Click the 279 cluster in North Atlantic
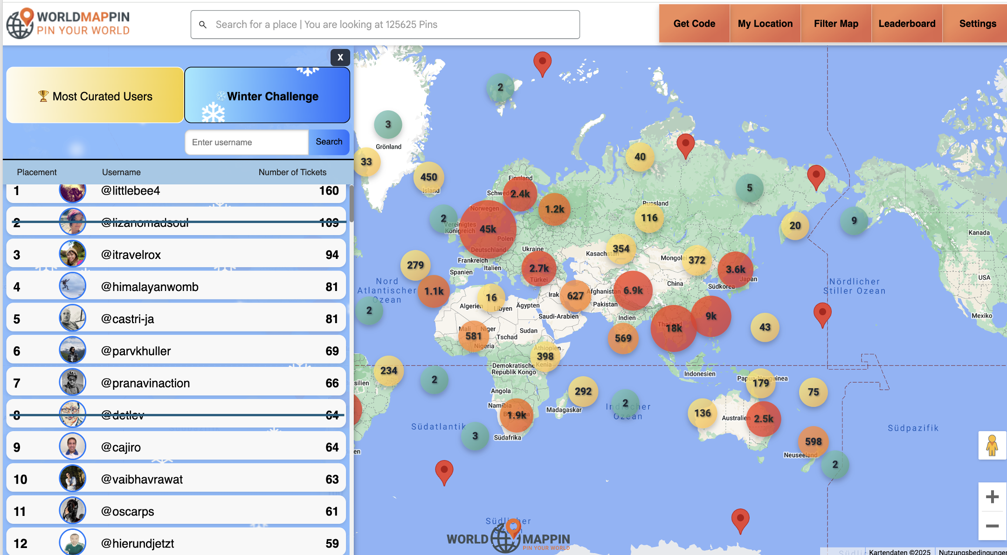This screenshot has height=555, width=1007. click(x=415, y=265)
